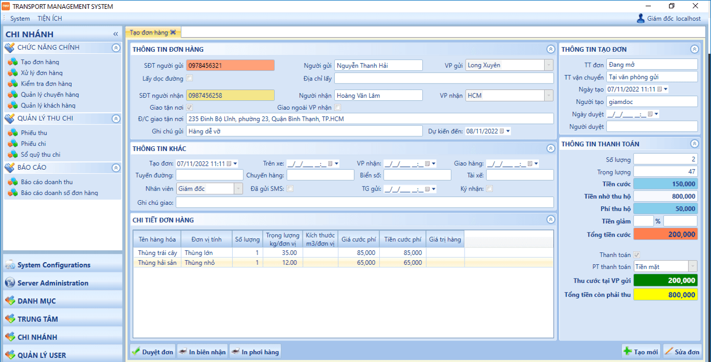Click the Phiếu thu icon
Viewport: 711px width, 362px height.
tap(13, 133)
